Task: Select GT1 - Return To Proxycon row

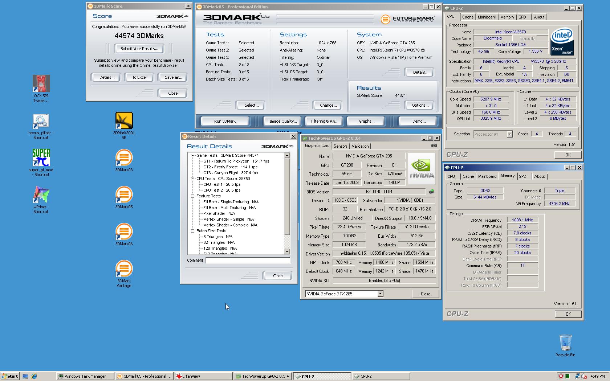Action: tap(236, 161)
